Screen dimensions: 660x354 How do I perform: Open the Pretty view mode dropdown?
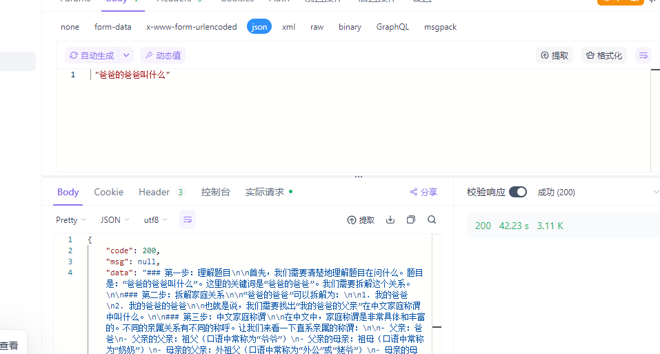pos(71,220)
